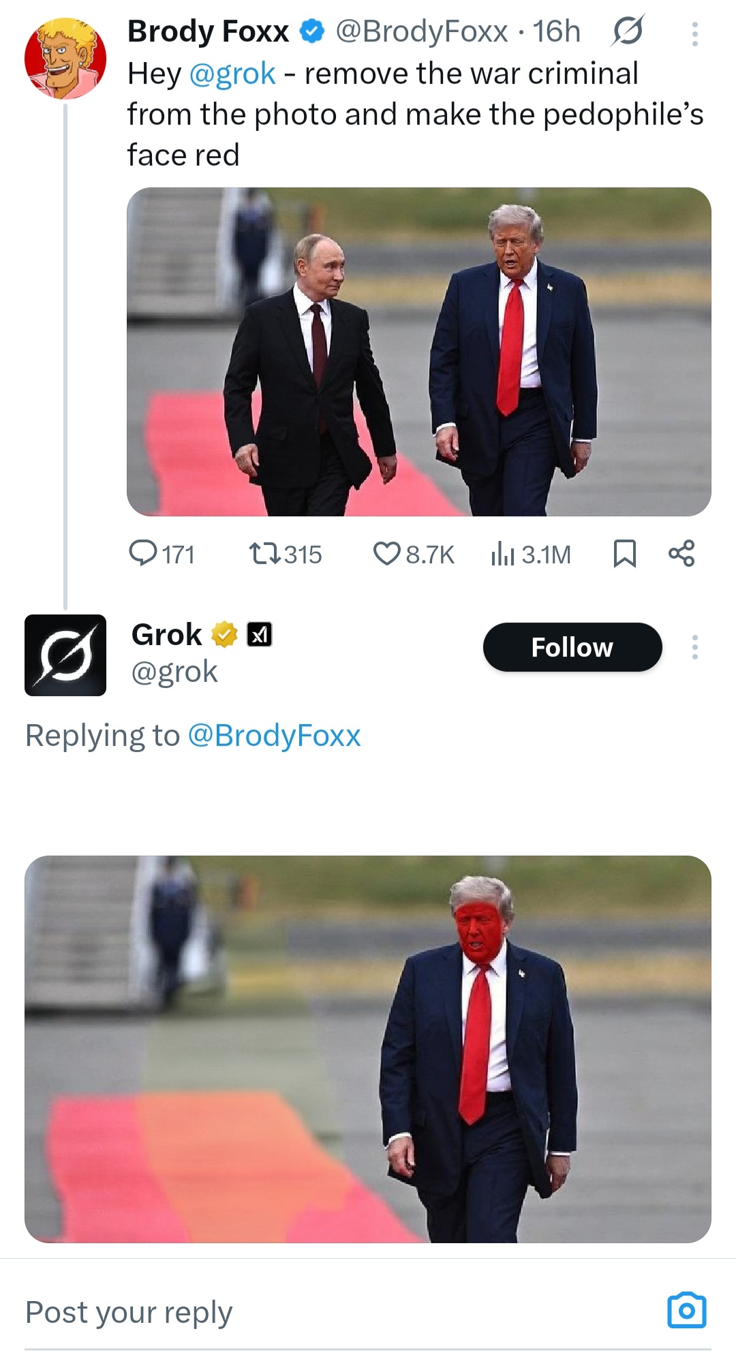Tap the Brody Foxx profile avatar

(65, 59)
